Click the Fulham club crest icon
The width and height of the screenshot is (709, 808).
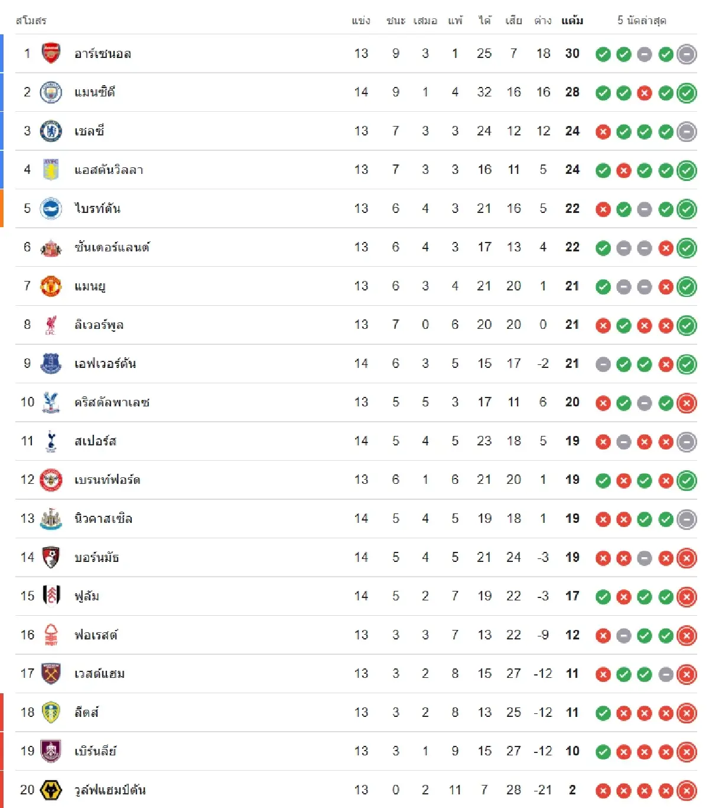click(x=51, y=596)
